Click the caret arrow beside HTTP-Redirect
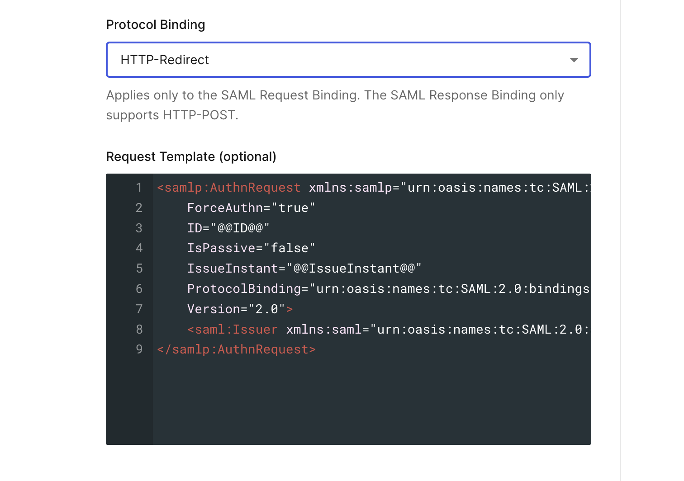This screenshot has height=481, width=684. coord(574,60)
